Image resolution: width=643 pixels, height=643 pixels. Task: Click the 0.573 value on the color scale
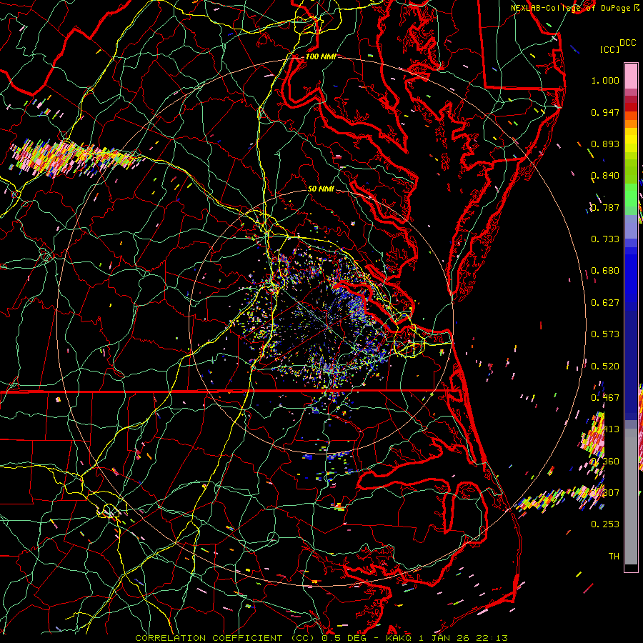coord(605,334)
